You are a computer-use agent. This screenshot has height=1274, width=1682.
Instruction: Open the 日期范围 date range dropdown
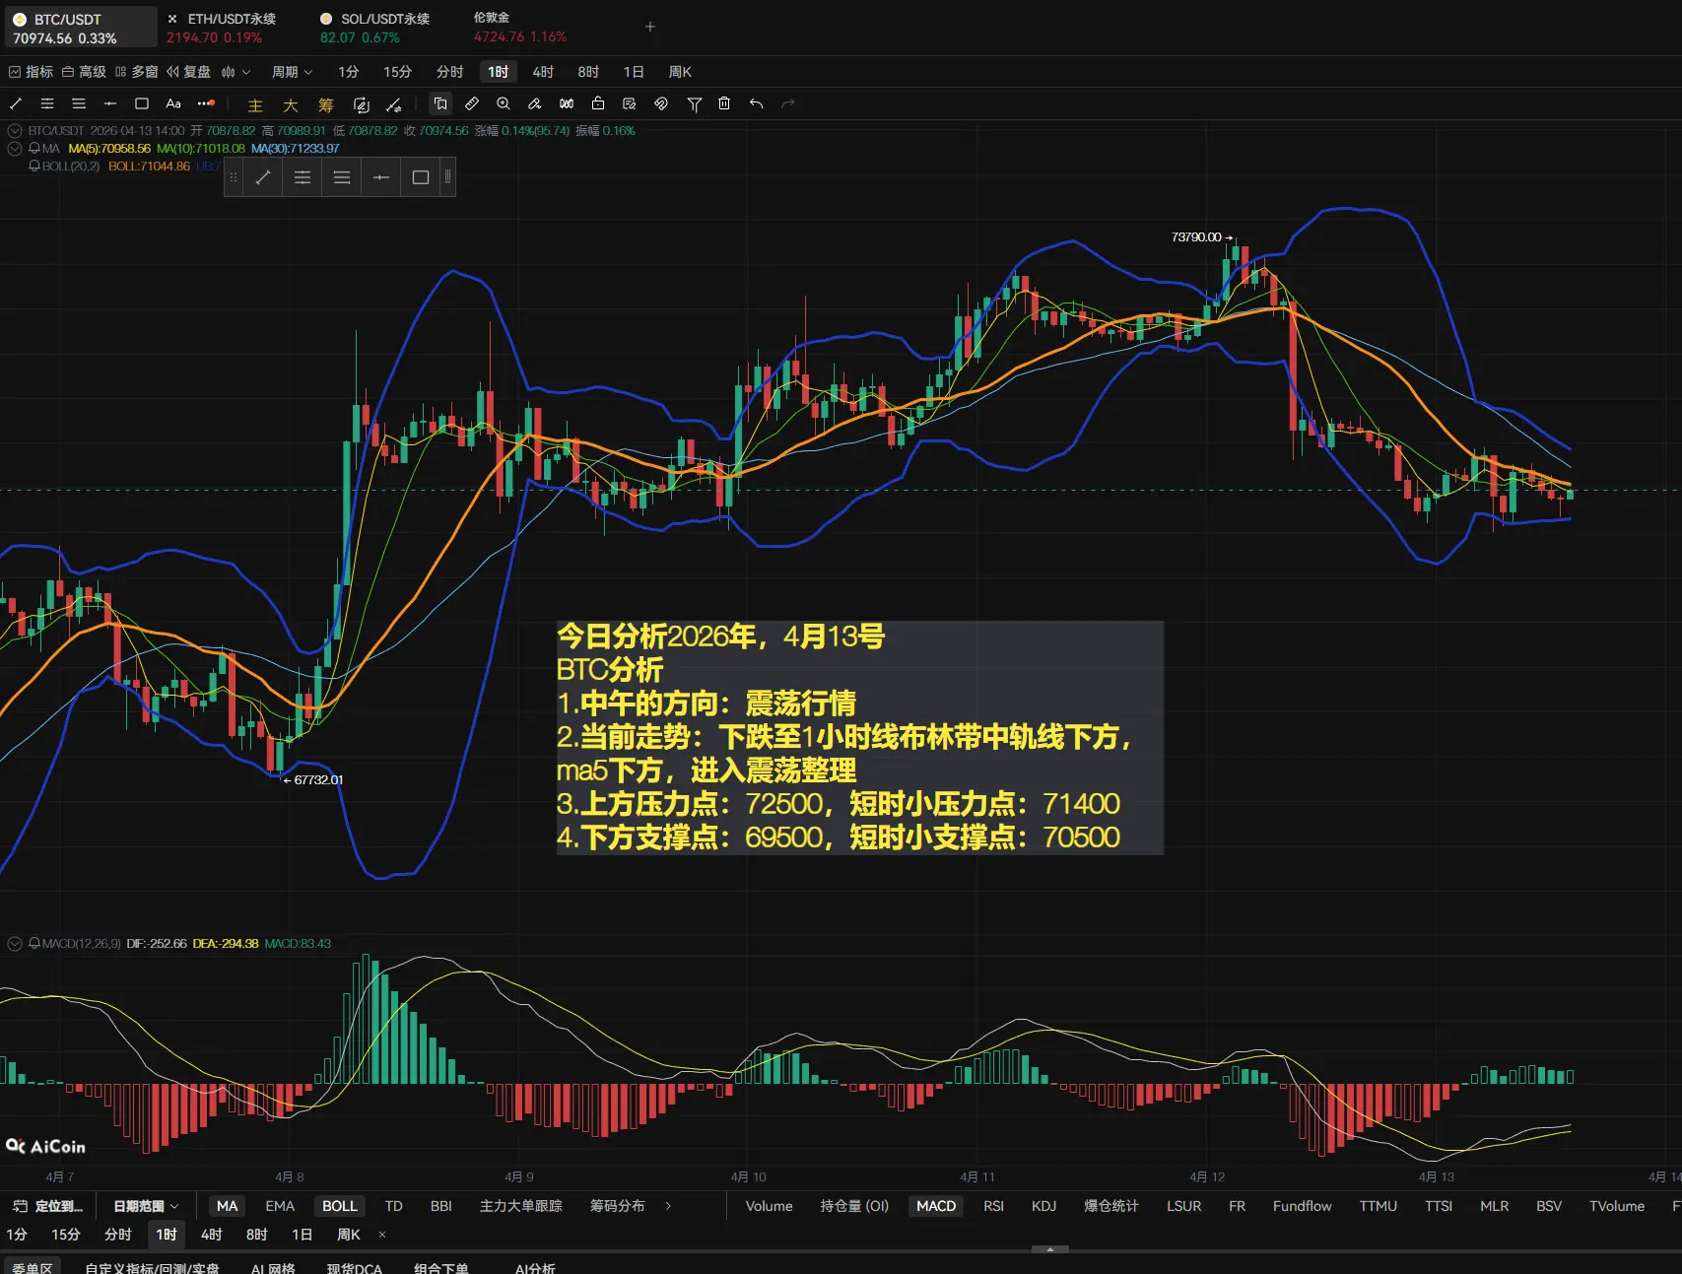[146, 1206]
